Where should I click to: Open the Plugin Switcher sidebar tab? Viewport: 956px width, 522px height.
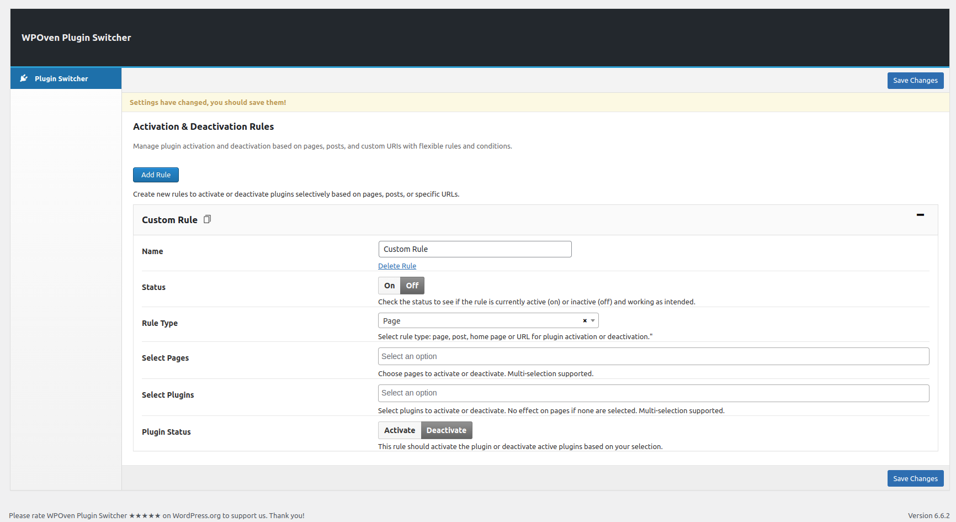66,78
